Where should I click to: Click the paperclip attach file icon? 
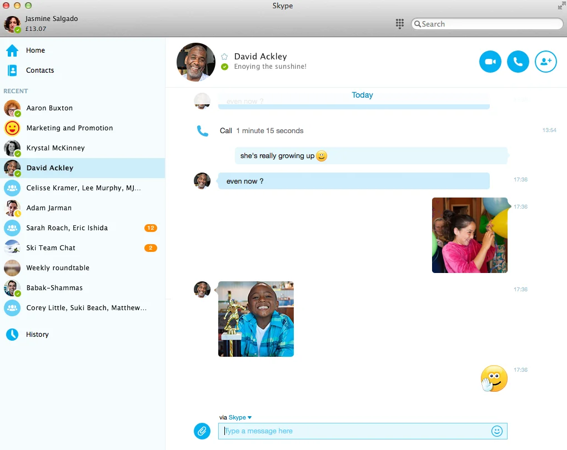point(202,431)
